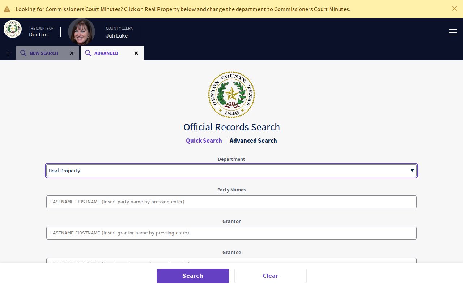Click the Clear button

pyautogui.click(x=271, y=276)
